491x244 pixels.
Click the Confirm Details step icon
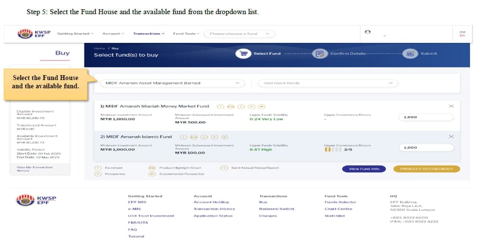coord(320,54)
